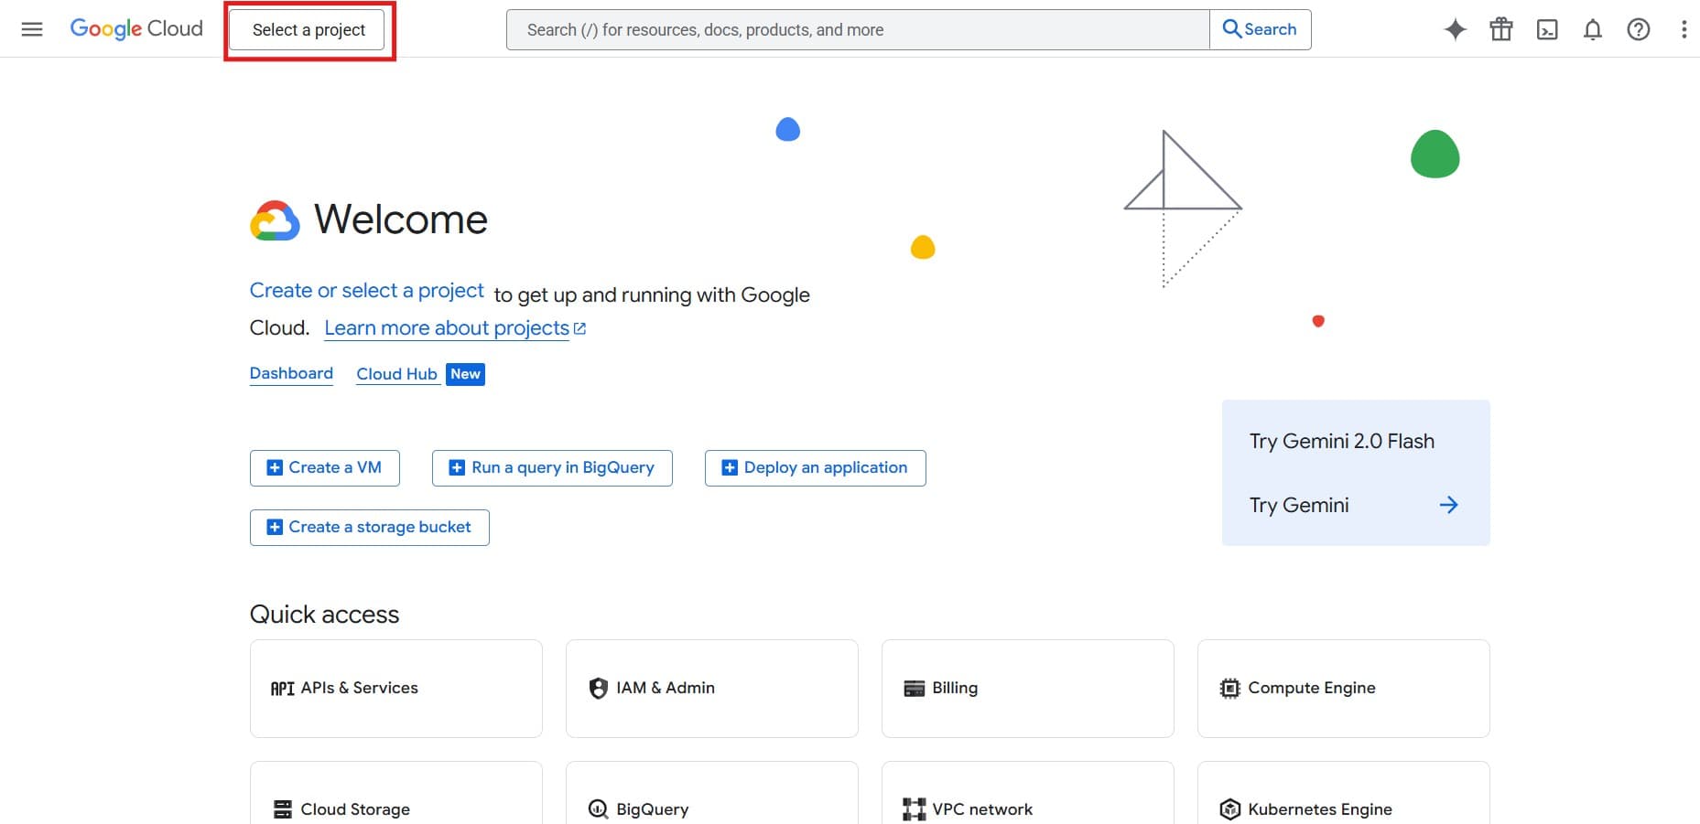The height and width of the screenshot is (824, 1700).
Task: Focus the resources search field
Action: tap(858, 29)
